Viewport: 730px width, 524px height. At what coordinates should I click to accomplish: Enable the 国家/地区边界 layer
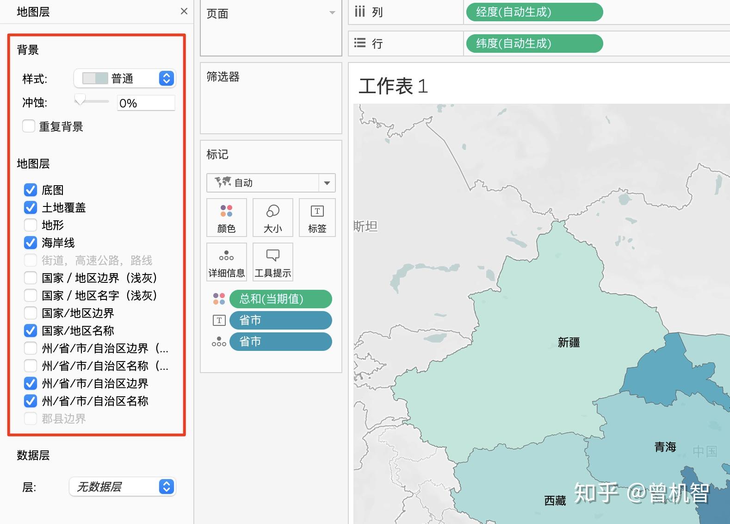pyautogui.click(x=31, y=313)
